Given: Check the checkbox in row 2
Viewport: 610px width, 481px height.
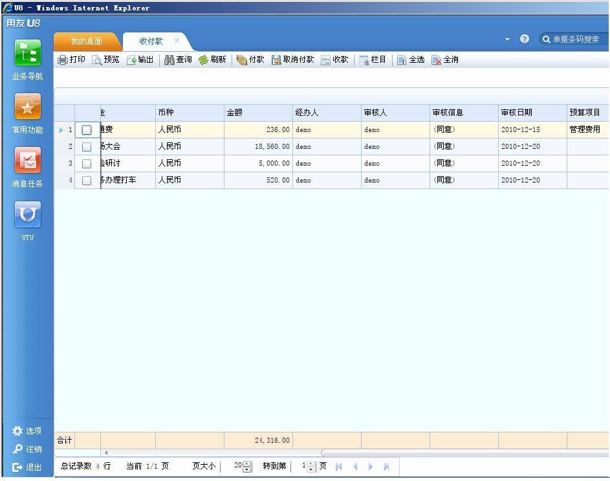Looking at the screenshot, I should [x=87, y=146].
